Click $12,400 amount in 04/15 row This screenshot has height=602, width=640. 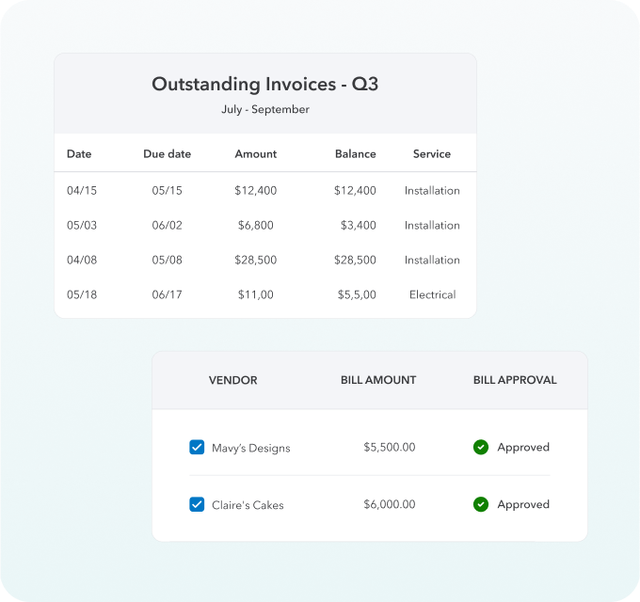[255, 190]
